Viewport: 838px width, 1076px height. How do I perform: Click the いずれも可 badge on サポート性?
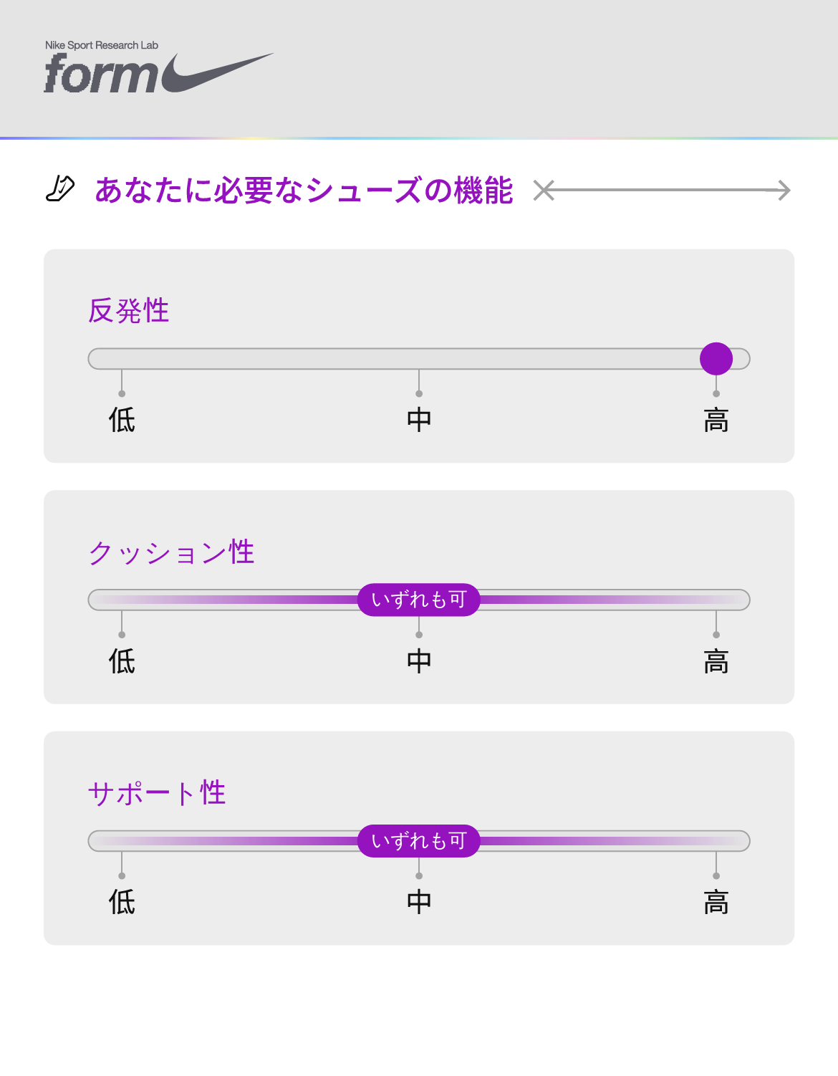coord(419,841)
